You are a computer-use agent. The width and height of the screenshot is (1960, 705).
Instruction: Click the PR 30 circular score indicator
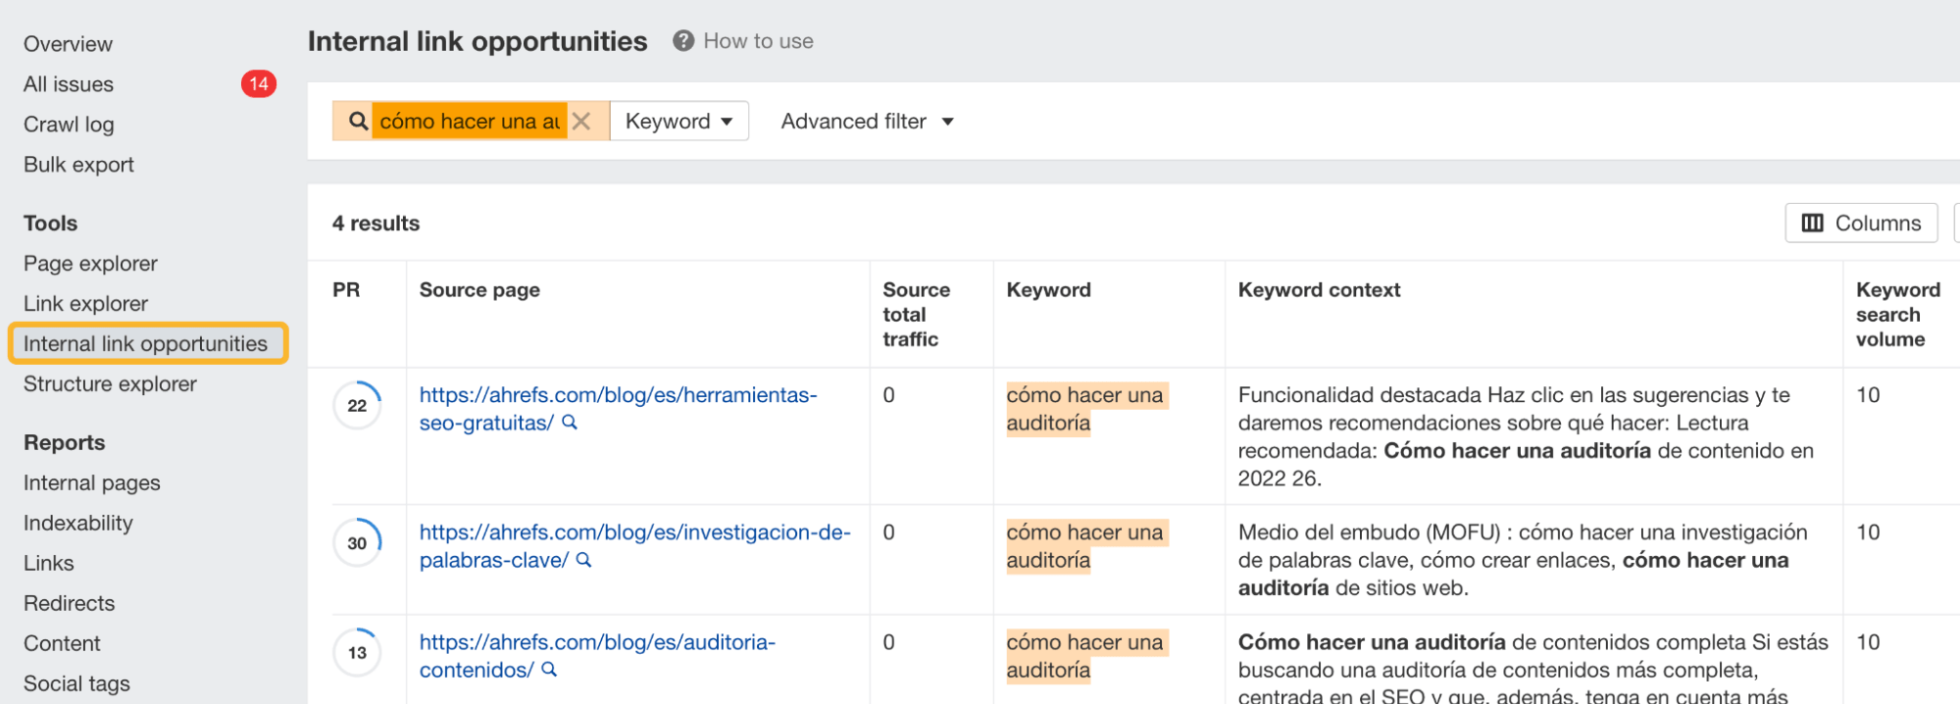(357, 543)
